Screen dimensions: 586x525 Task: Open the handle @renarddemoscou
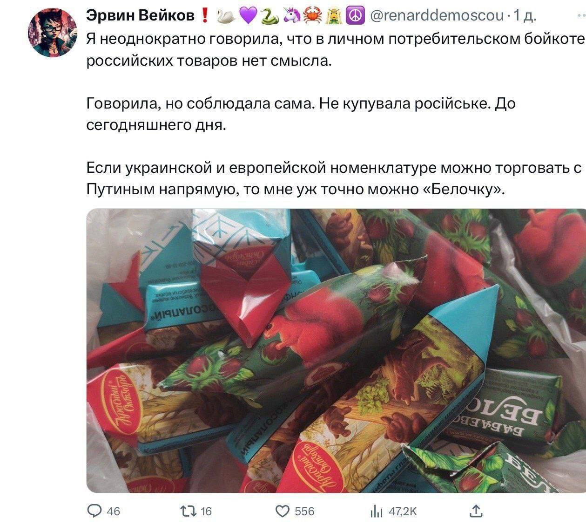tap(437, 16)
